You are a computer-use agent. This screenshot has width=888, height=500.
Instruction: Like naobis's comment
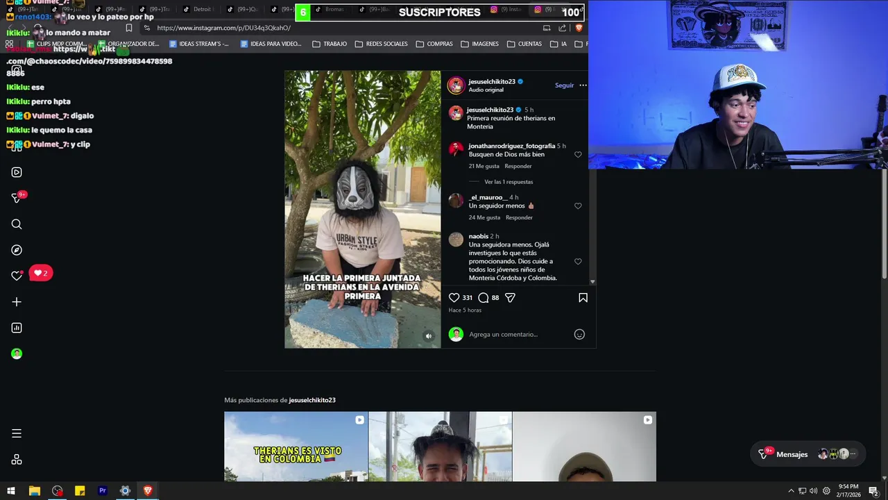pyautogui.click(x=578, y=262)
